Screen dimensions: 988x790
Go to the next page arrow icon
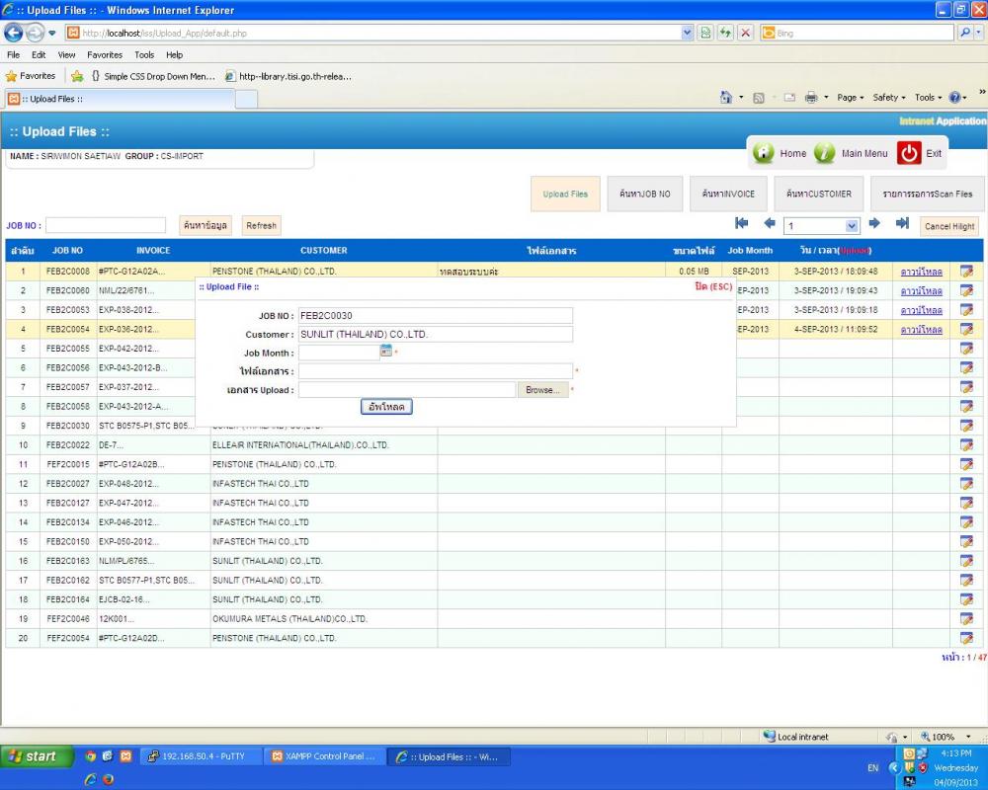874,224
